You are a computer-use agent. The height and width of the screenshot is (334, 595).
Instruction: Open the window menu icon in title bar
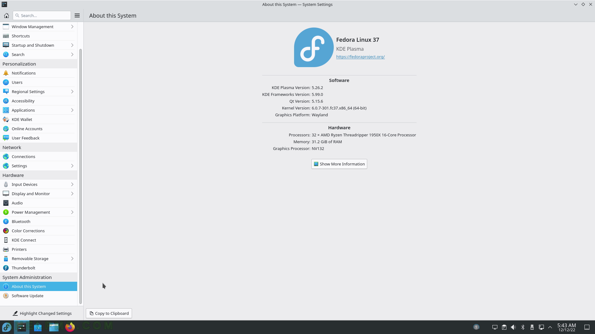coord(4,4)
